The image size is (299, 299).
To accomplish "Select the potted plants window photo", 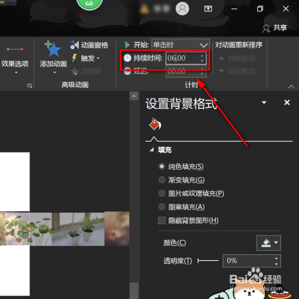I will [78, 229].
